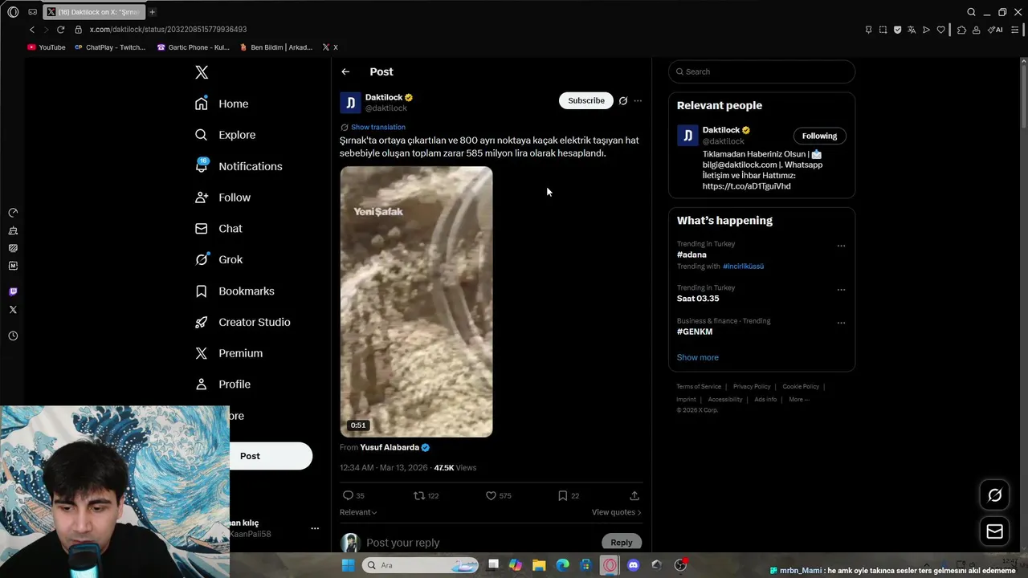Play the Yeni Şafak video thumbnail

tap(416, 302)
